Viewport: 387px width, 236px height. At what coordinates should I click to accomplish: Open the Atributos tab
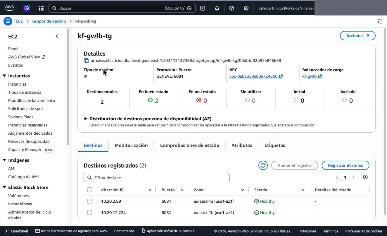pyautogui.click(x=242, y=145)
